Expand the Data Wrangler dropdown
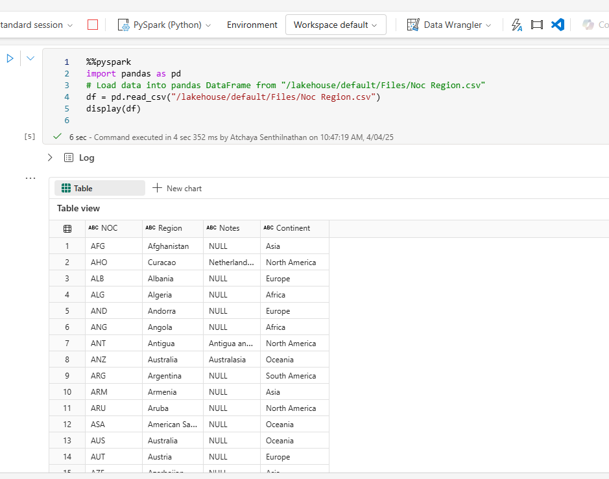Screen dimensions: 609x479 [449, 25]
